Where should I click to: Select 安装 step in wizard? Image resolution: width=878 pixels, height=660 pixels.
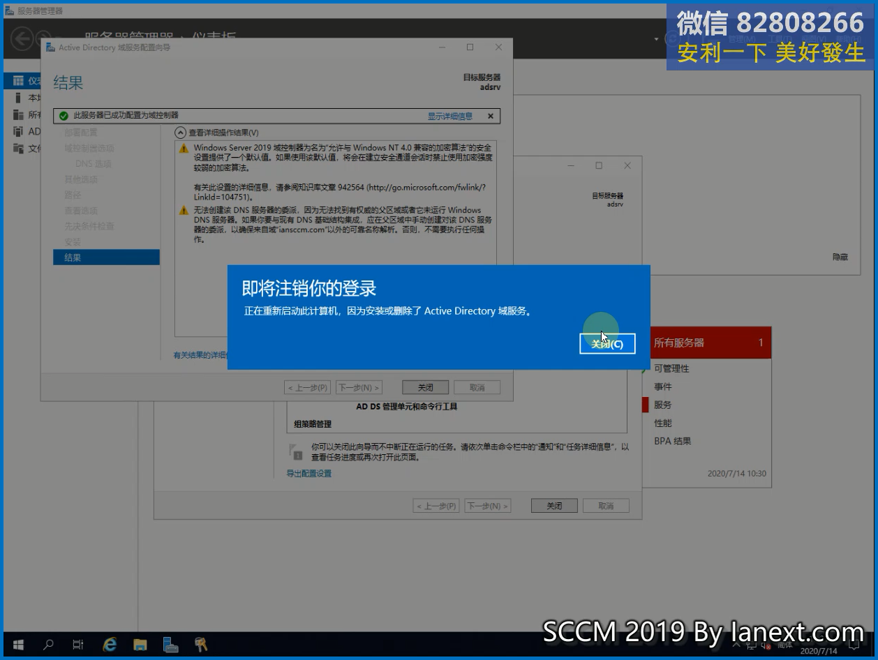pyautogui.click(x=73, y=241)
